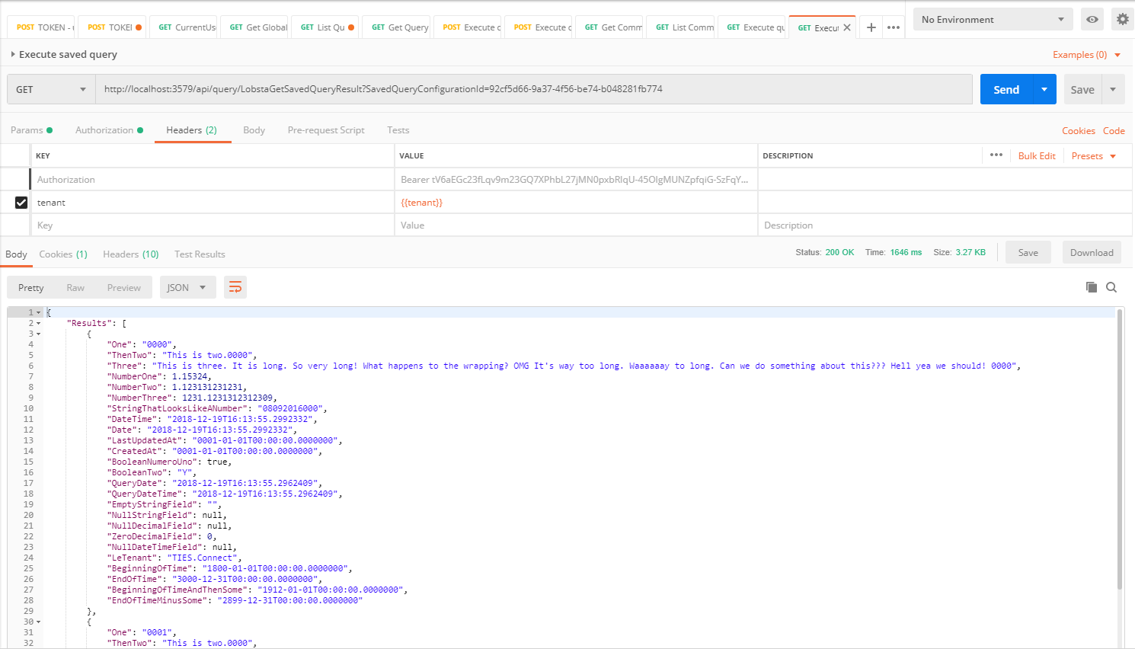This screenshot has height=649, width=1135.
Task: Open the No Environment dropdown
Action: click(x=992, y=19)
